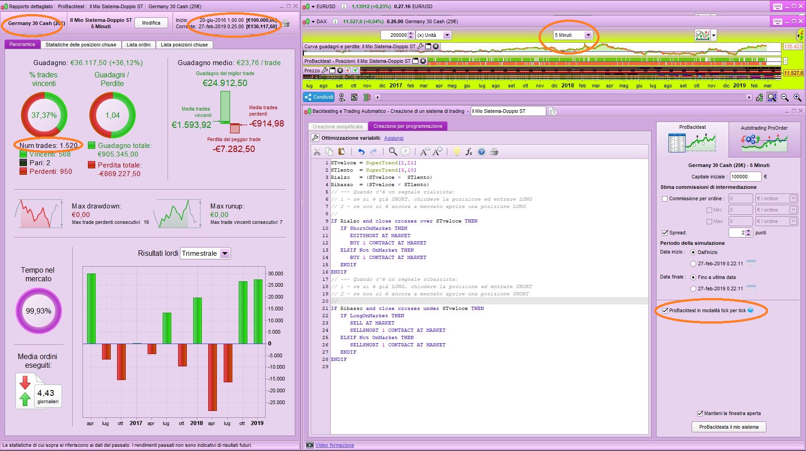Toggle the Min commission checkbox
This screenshot has height=451, width=806.
pyautogui.click(x=709, y=210)
